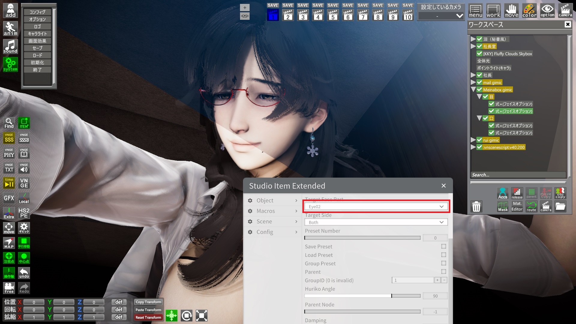Image resolution: width=576 pixels, height=324 pixels.
Task: Adjust the Parent Node slider
Action: coord(362,312)
